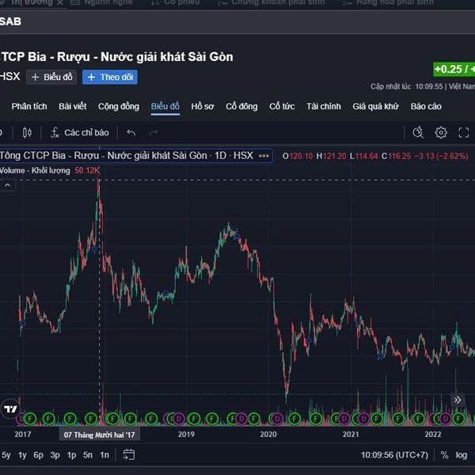Click the quick search magnifier icon
This screenshot has width=475, height=475.
[x=418, y=133]
